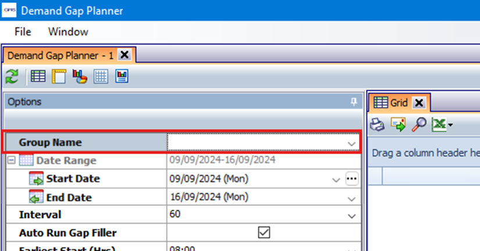Pin the Options panel

tap(353, 102)
